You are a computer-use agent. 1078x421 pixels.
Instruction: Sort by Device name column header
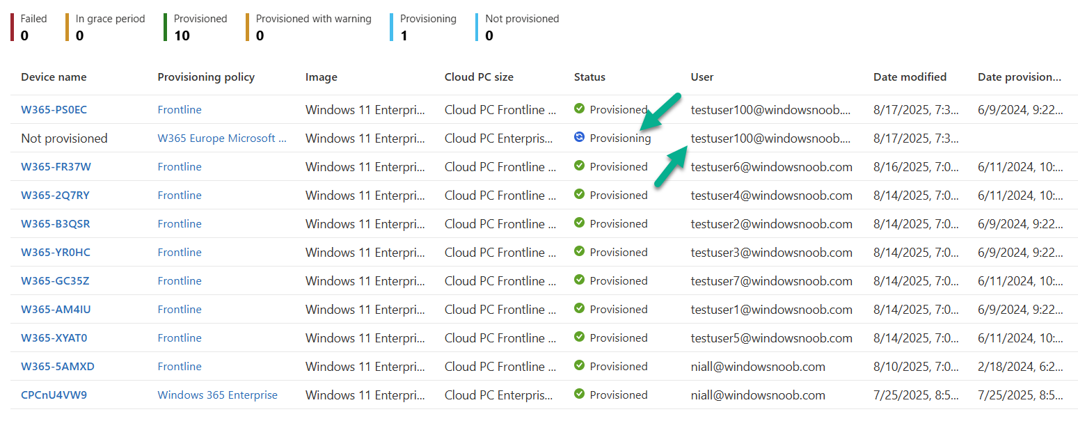[54, 77]
